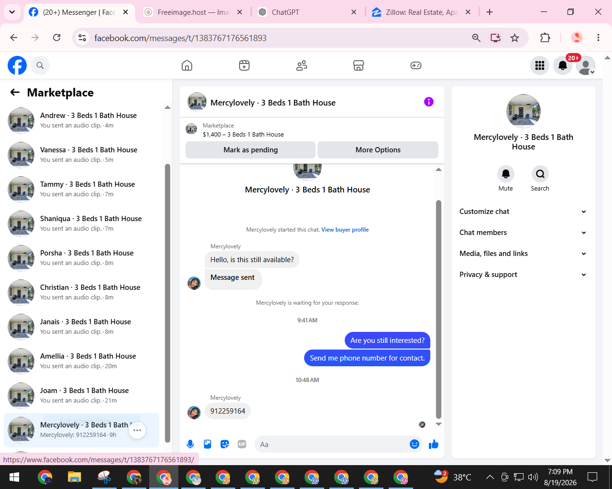The width and height of the screenshot is (612, 489).
Task: Open the $1,400 – 3 Beds 1 Bath House listing
Action: (x=243, y=135)
